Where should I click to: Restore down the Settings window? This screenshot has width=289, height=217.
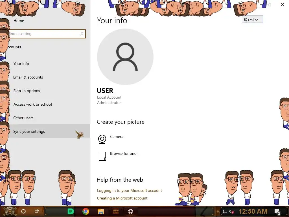[270, 5]
